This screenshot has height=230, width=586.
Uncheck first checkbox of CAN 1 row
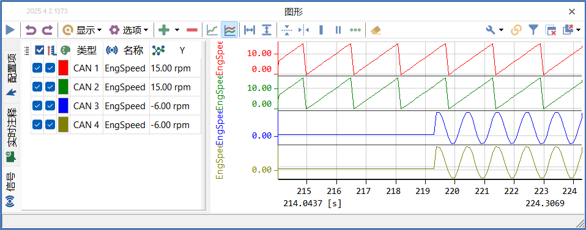pos(37,68)
